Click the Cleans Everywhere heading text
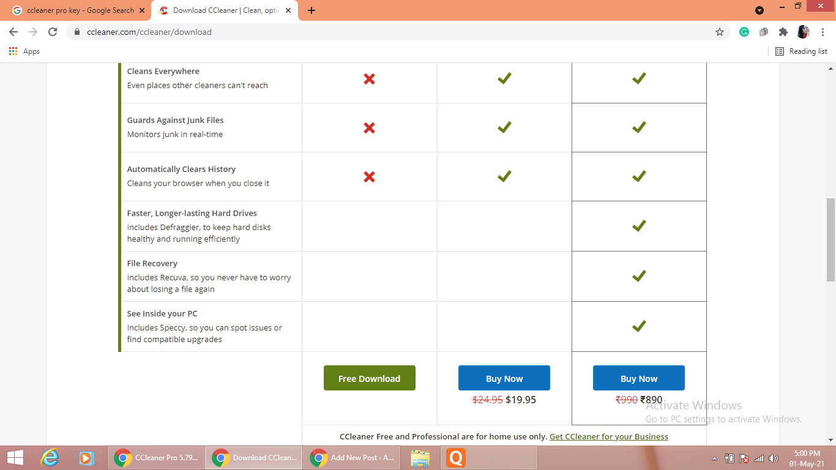 pos(163,72)
